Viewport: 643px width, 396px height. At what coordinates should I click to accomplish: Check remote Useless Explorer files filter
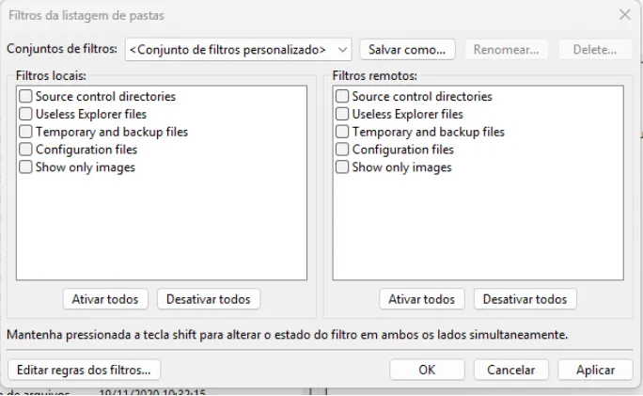pyautogui.click(x=342, y=114)
